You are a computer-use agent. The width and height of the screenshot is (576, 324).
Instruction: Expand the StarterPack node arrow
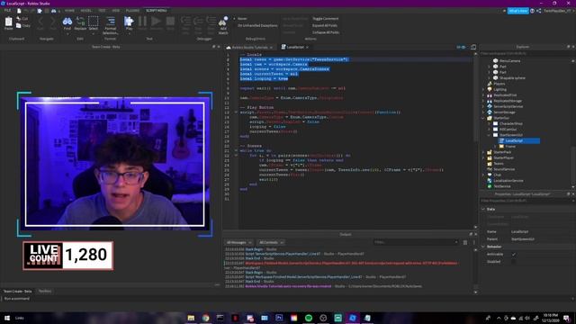[x=483, y=152]
